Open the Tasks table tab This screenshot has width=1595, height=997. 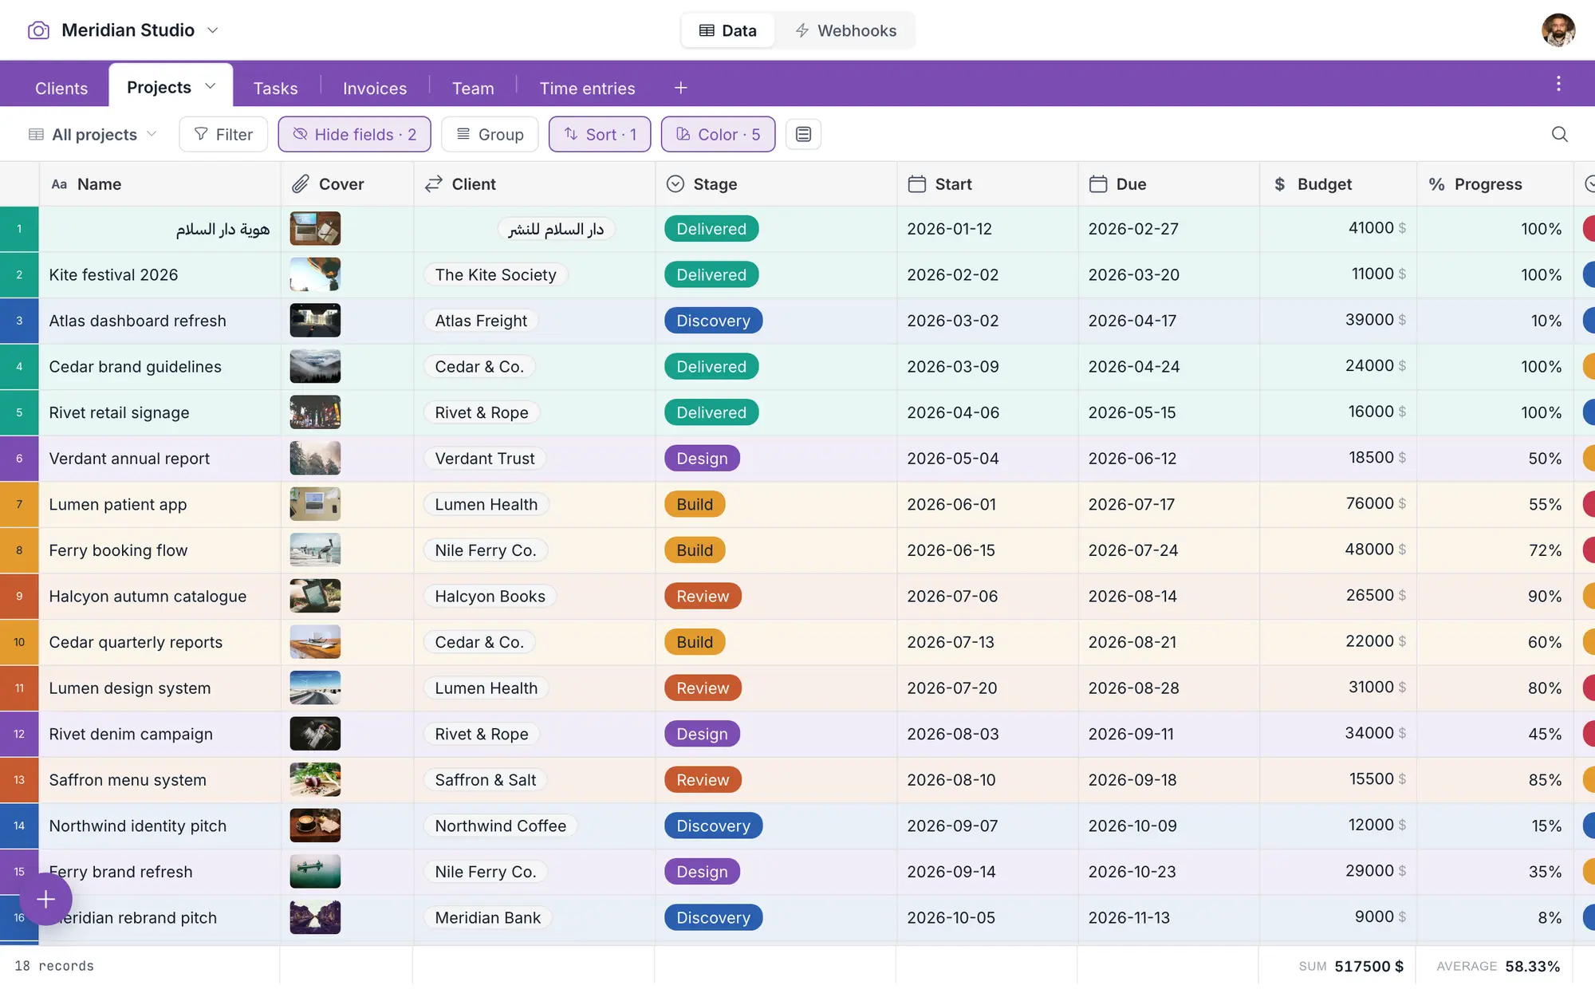click(x=275, y=88)
